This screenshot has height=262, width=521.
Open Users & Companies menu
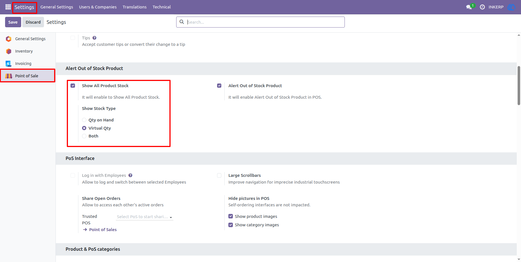click(98, 7)
